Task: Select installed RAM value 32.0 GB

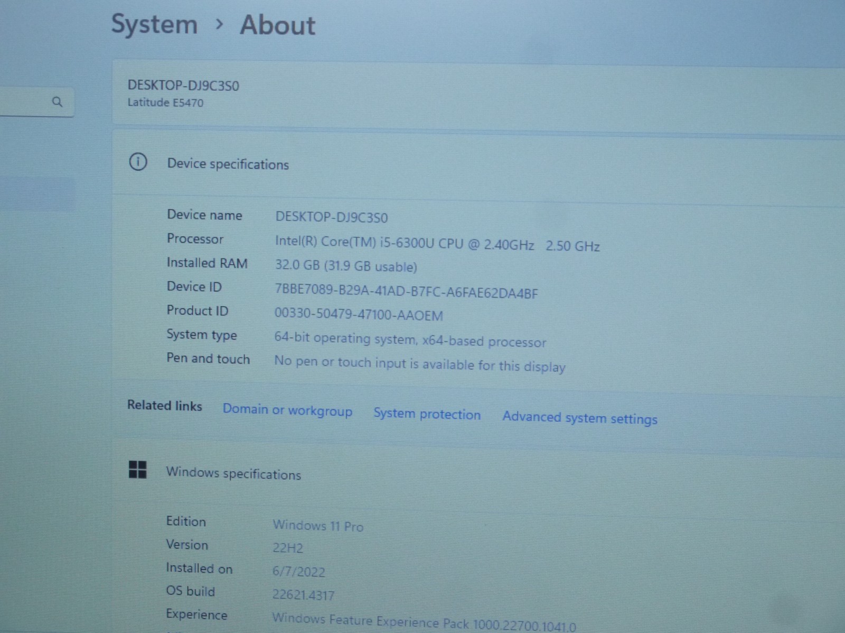Action: pyautogui.click(x=346, y=266)
